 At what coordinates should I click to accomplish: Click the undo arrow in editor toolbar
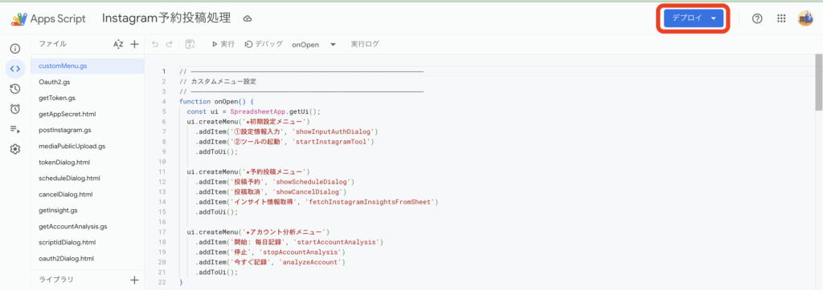155,45
